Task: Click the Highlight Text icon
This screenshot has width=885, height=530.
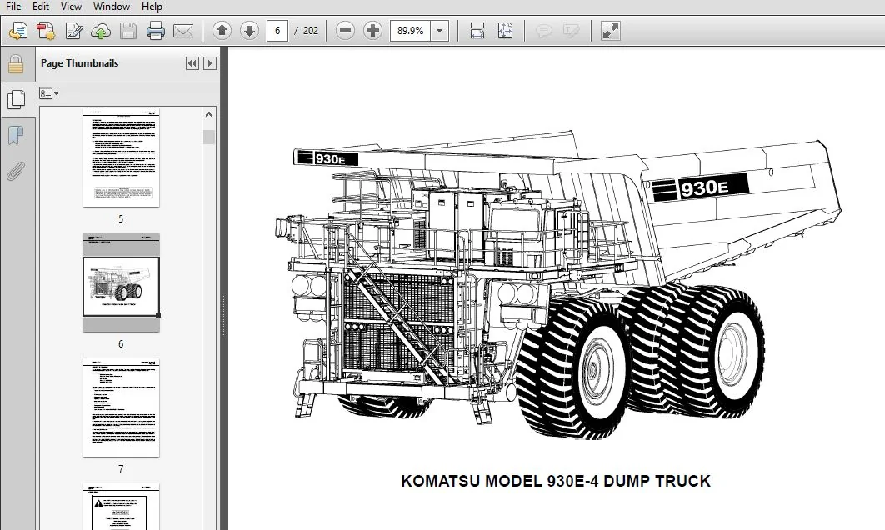Action: (x=571, y=31)
